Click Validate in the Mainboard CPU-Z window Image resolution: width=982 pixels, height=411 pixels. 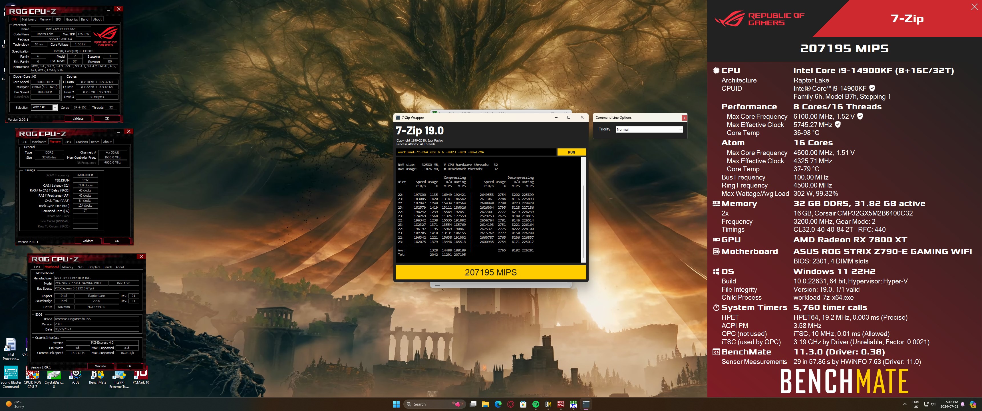click(x=100, y=366)
